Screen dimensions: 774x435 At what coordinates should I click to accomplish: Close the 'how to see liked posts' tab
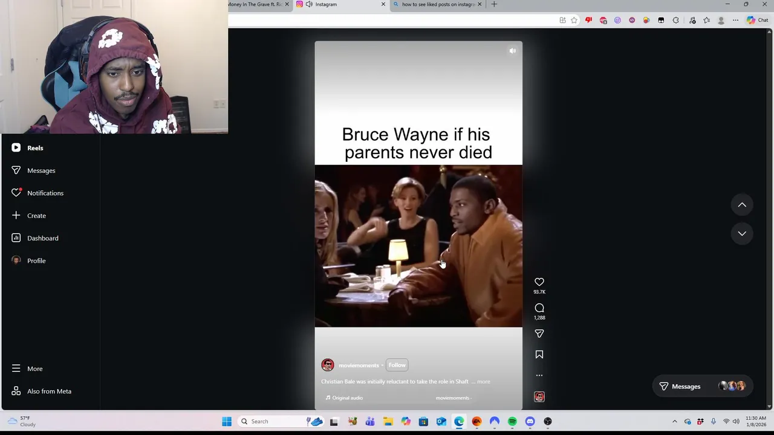click(x=480, y=4)
